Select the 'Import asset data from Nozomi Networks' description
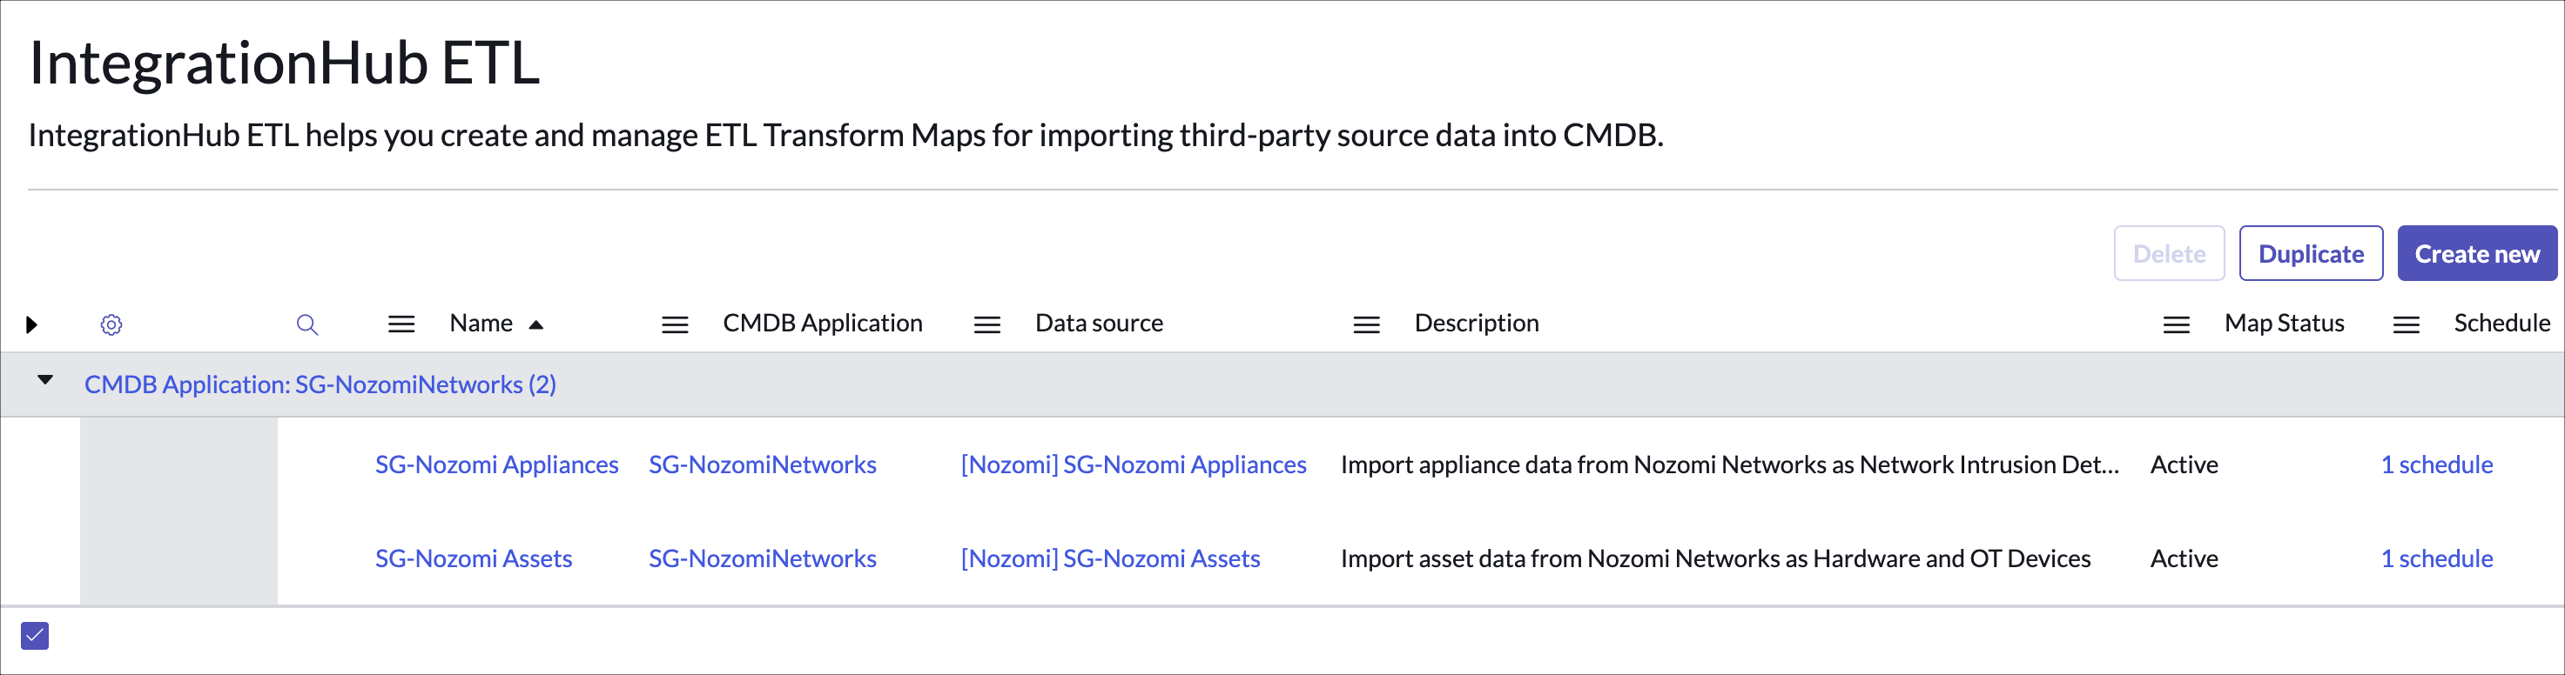 (x=1714, y=558)
